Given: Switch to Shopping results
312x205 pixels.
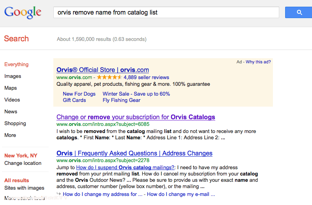Looking at the screenshot, I should tap(15, 124).
